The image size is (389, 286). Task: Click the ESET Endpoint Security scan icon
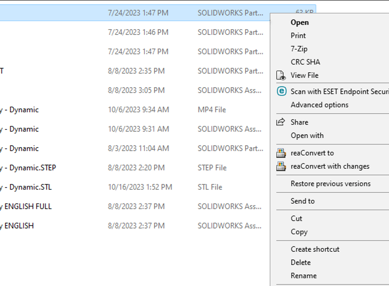(282, 91)
